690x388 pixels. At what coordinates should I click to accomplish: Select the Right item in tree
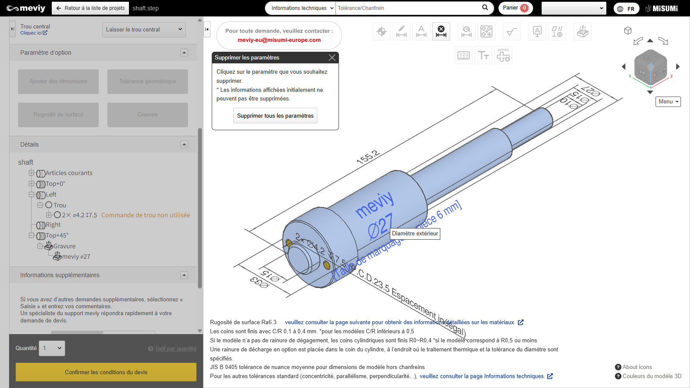[x=53, y=225]
